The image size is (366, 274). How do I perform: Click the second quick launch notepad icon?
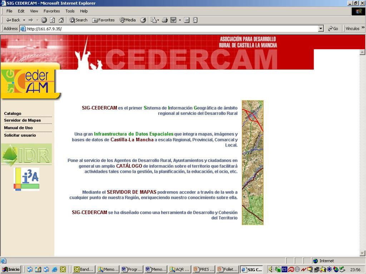pos(38,270)
